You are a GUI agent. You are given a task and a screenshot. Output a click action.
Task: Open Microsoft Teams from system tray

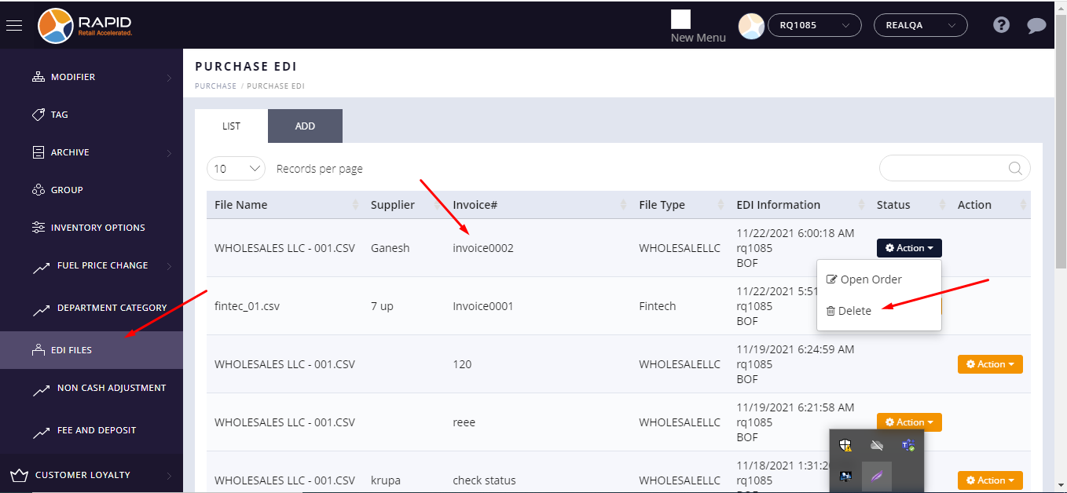907,445
